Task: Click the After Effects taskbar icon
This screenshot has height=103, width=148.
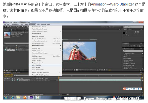Action: [x=31, y=97]
